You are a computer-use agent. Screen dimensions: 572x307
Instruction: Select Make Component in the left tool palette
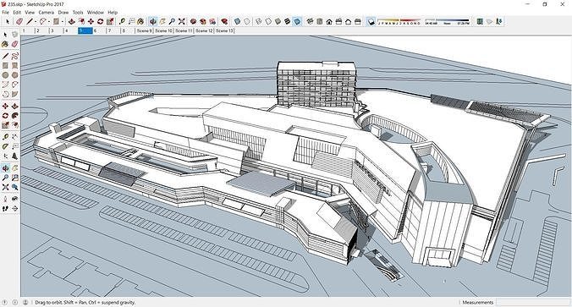tap(14, 35)
